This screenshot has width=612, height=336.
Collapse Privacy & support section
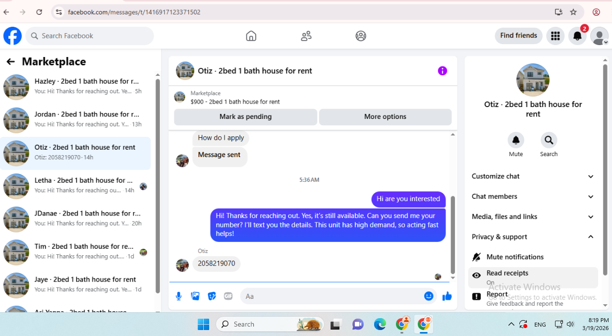point(533,237)
